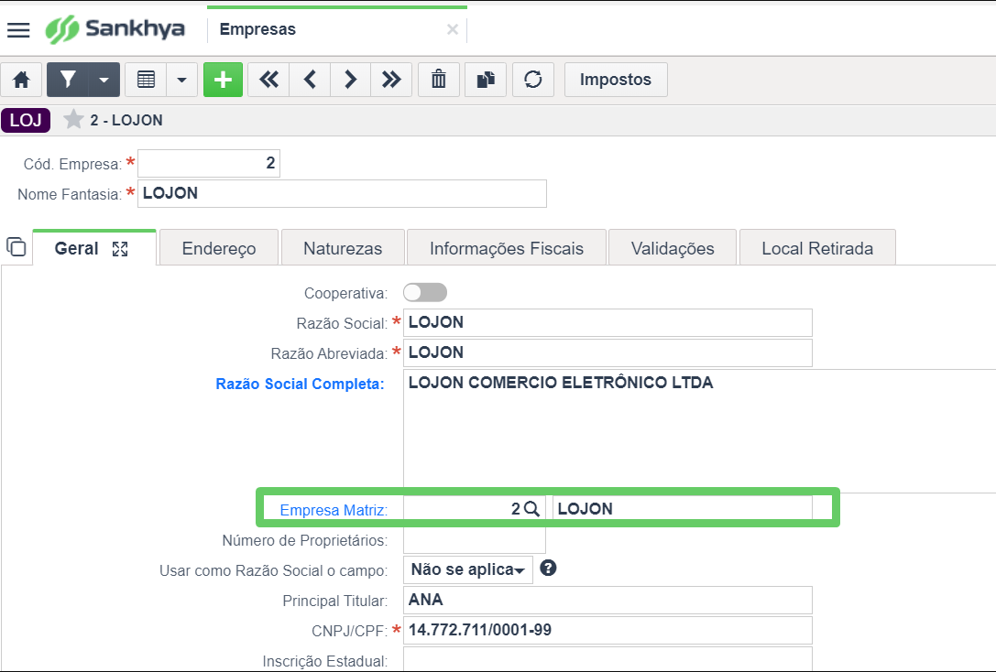Duplicate the current record

click(486, 80)
